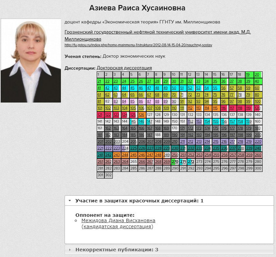Open the fu.gstou.ru URL link

(x=139, y=45)
